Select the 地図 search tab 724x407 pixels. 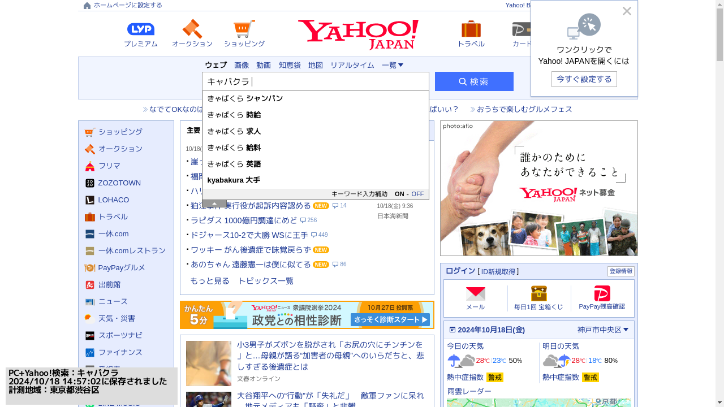(316, 65)
